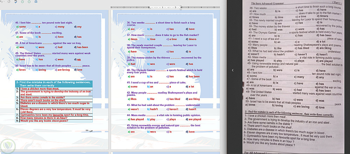Click 'c) are loving' option in Word question 50
This screenshot has height=154, width=350.
(x=62, y=70)
